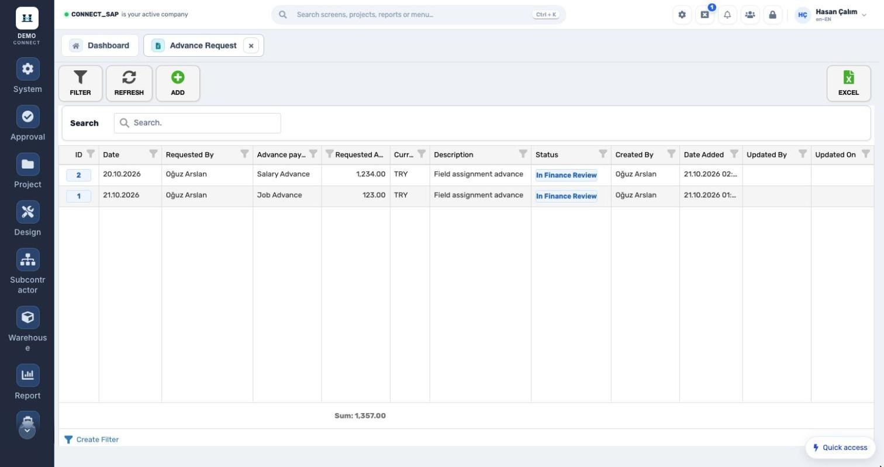Open the Subcontractor module in sidebar

(x=27, y=272)
